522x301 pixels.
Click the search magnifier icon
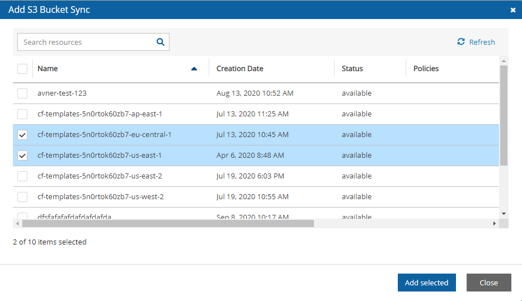pyautogui.click(x=160, y=42)
